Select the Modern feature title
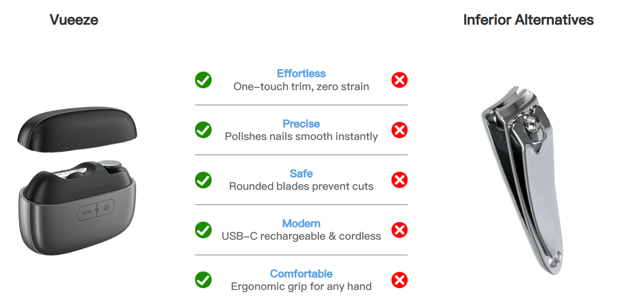The width and height of the screenshot is (618, 307). (301, 223)
